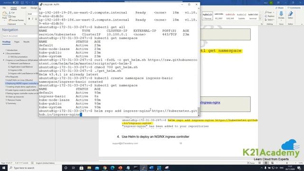This screenshot has width=304, height=171.
Task: Click the Redo icon in Word title bar
Action: click(x=33, y=3)
